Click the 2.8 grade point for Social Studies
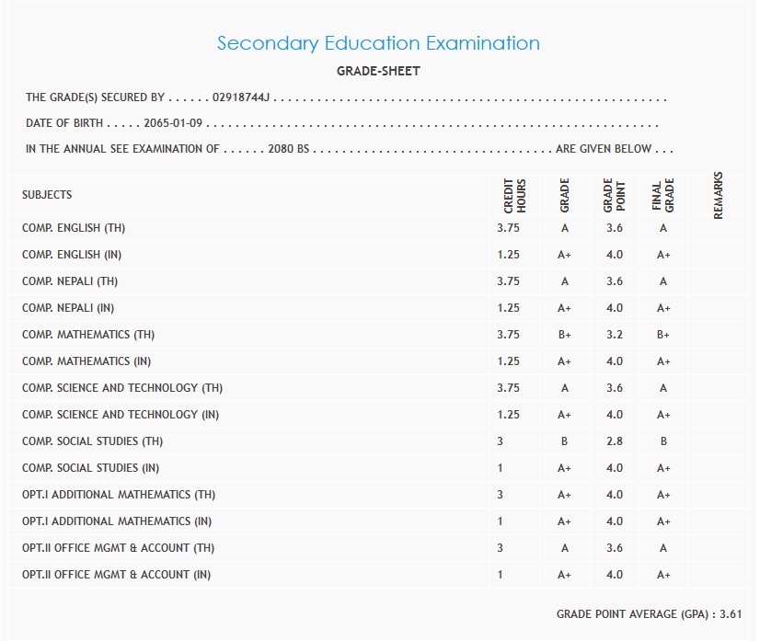This screenshot has height=641, width=771. [x=615, y=441]
